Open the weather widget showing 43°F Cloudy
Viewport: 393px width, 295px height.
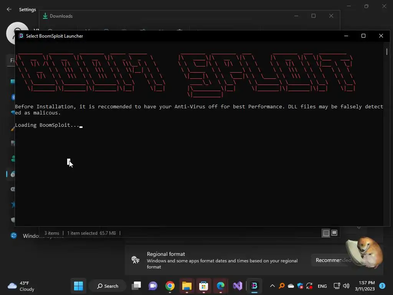tap(21, 286)
